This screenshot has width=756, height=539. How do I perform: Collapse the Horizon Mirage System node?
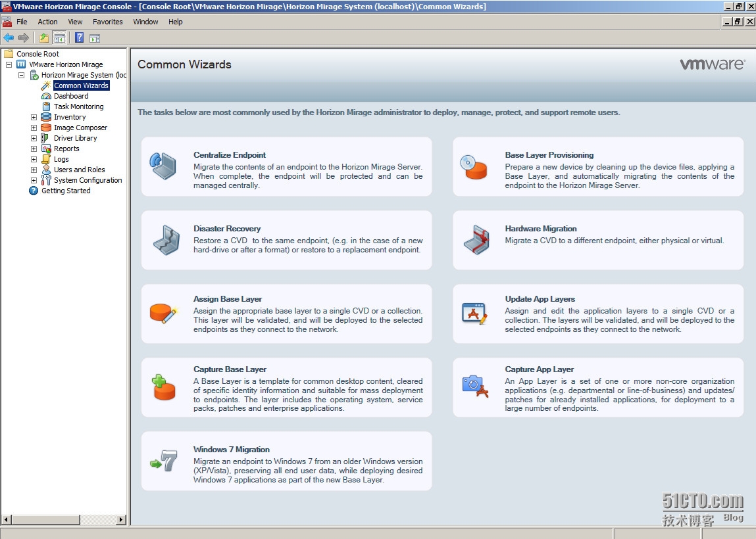(x=21, y=75)
